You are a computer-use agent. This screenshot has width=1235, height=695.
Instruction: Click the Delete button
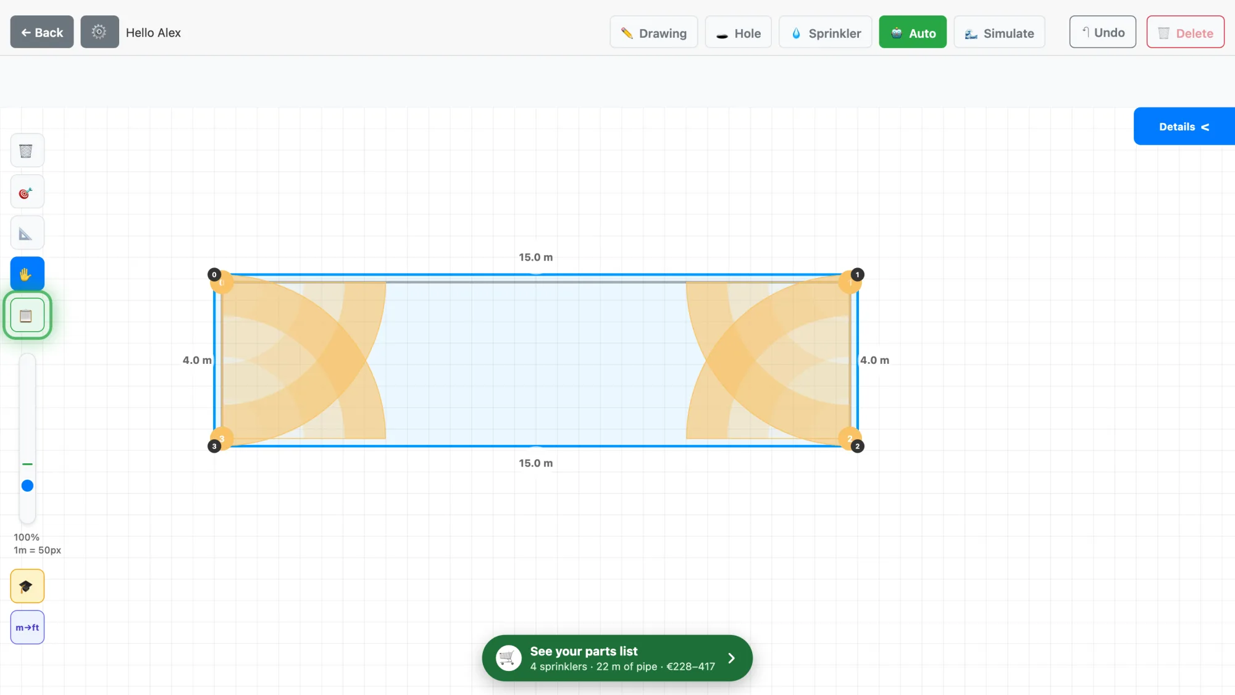[x=1186, y=33]
